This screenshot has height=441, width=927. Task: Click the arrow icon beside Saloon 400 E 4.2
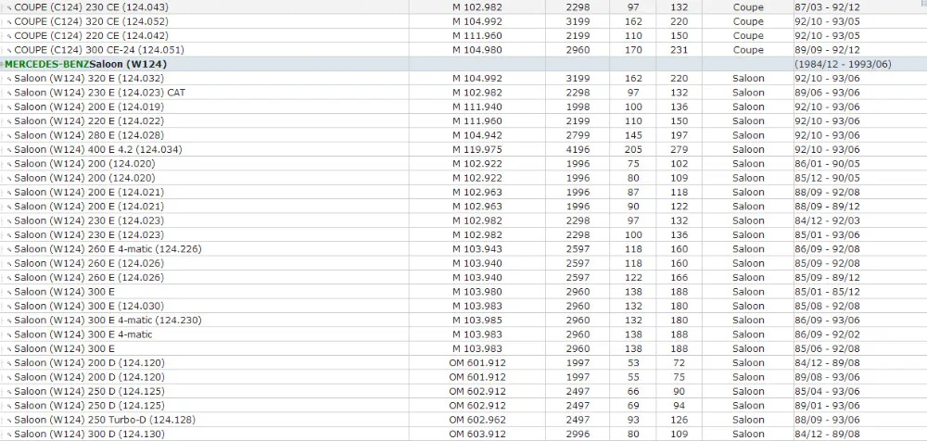(x=9, y=149)
